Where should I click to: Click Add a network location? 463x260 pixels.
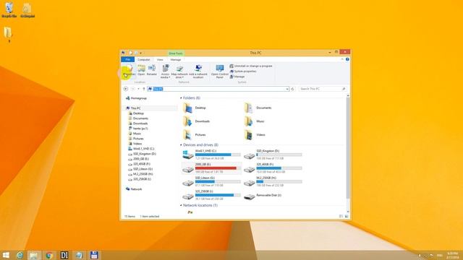point(198,71)
